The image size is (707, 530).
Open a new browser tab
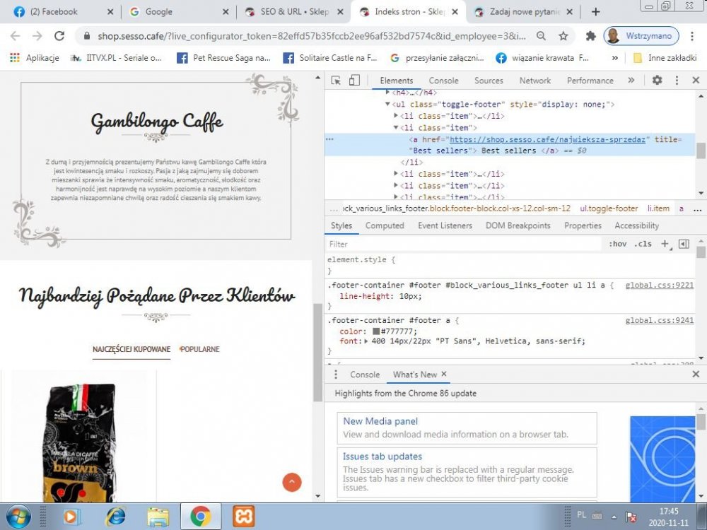click(x=595, y=12)
